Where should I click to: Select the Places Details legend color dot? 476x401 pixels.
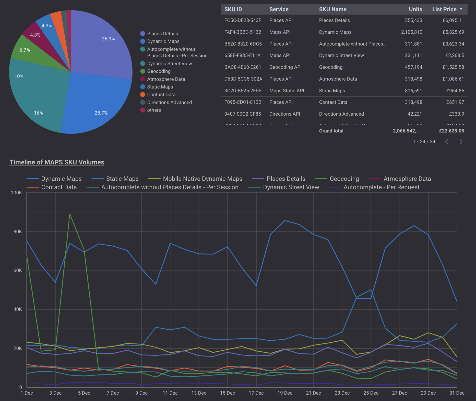142,34
